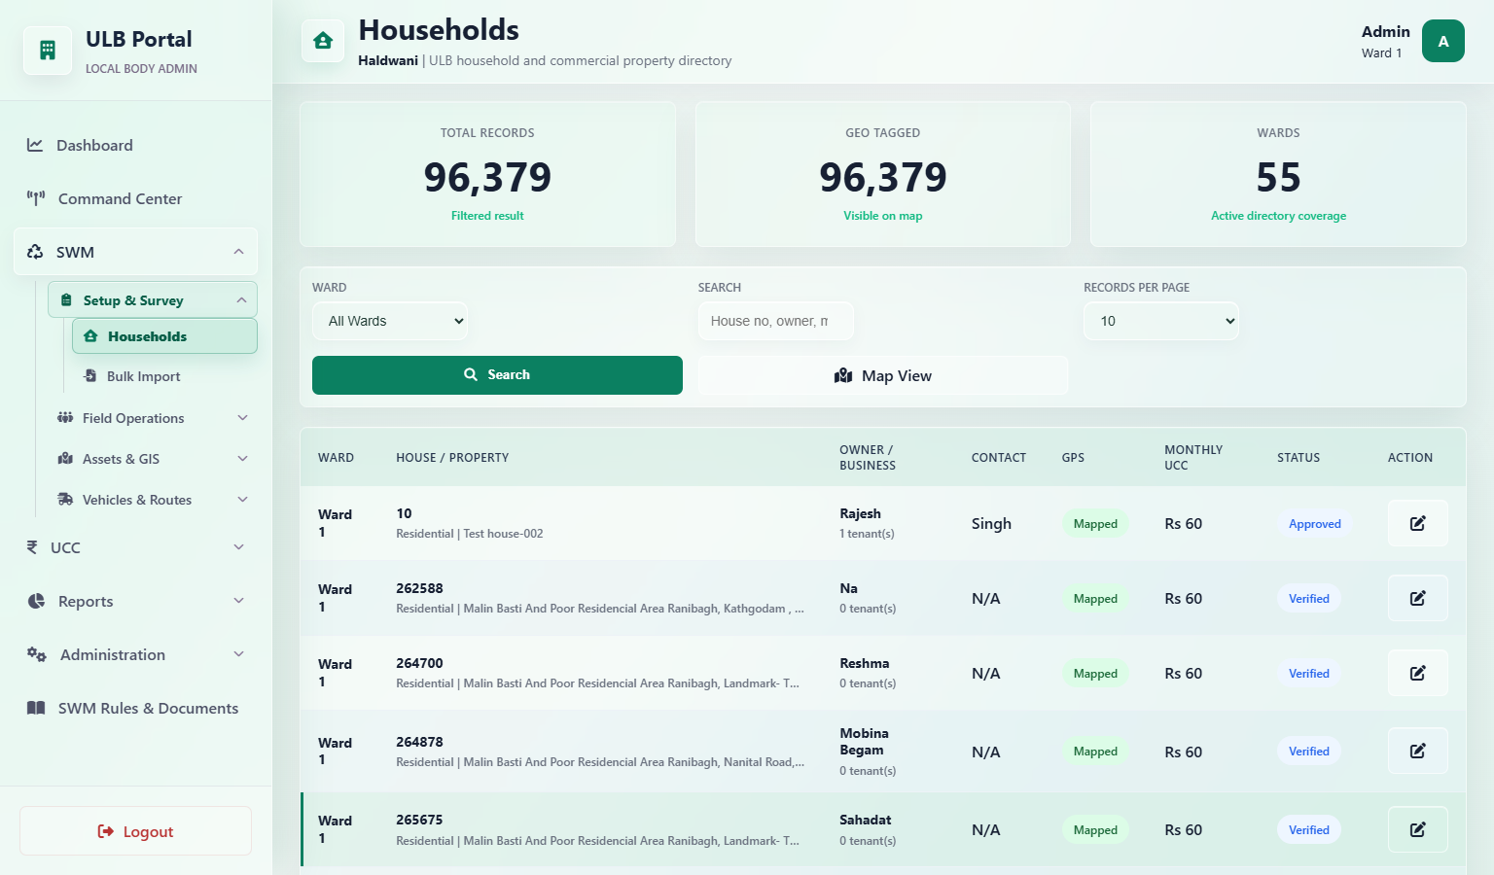
Task: Expand the Vehicles & Routes chevron
Action: pyautogui.click(x=242, y=500)
